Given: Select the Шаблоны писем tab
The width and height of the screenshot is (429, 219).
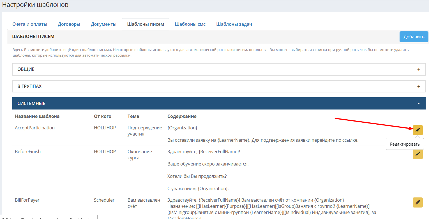Looking at the screenshot, I should (146, 24).
